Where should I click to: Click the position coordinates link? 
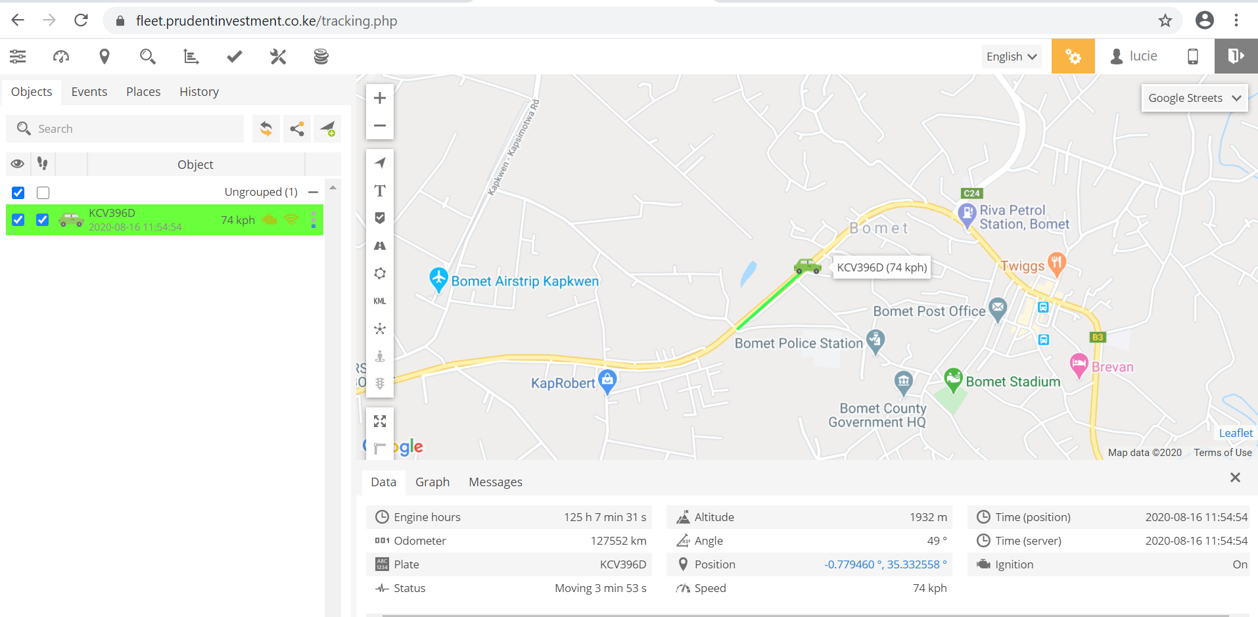(x=885, y=564)
